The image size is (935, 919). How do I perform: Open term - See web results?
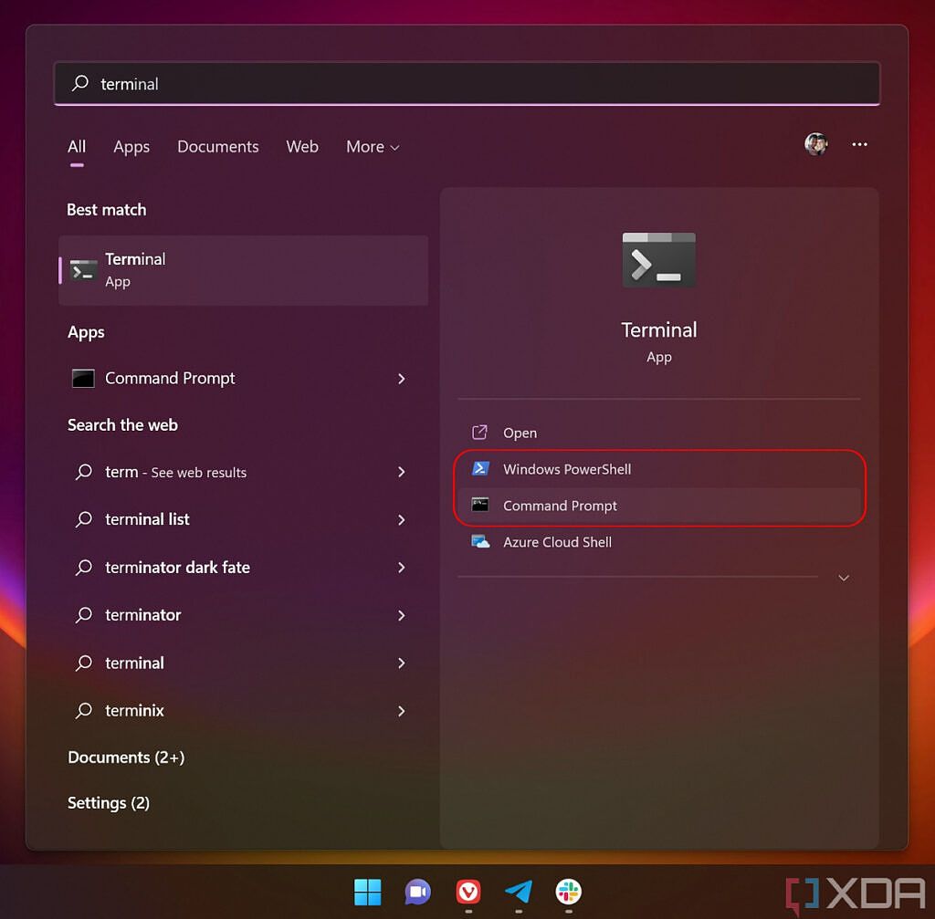(176, 472)
